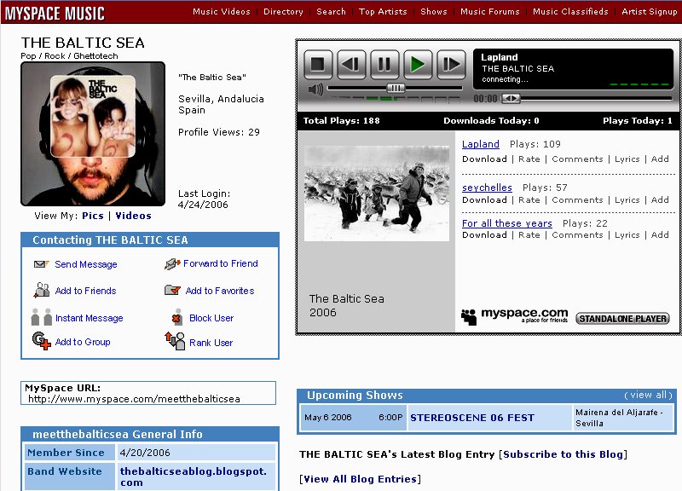Go to Top Artists page
682x491 pixels.
[383, 12]
